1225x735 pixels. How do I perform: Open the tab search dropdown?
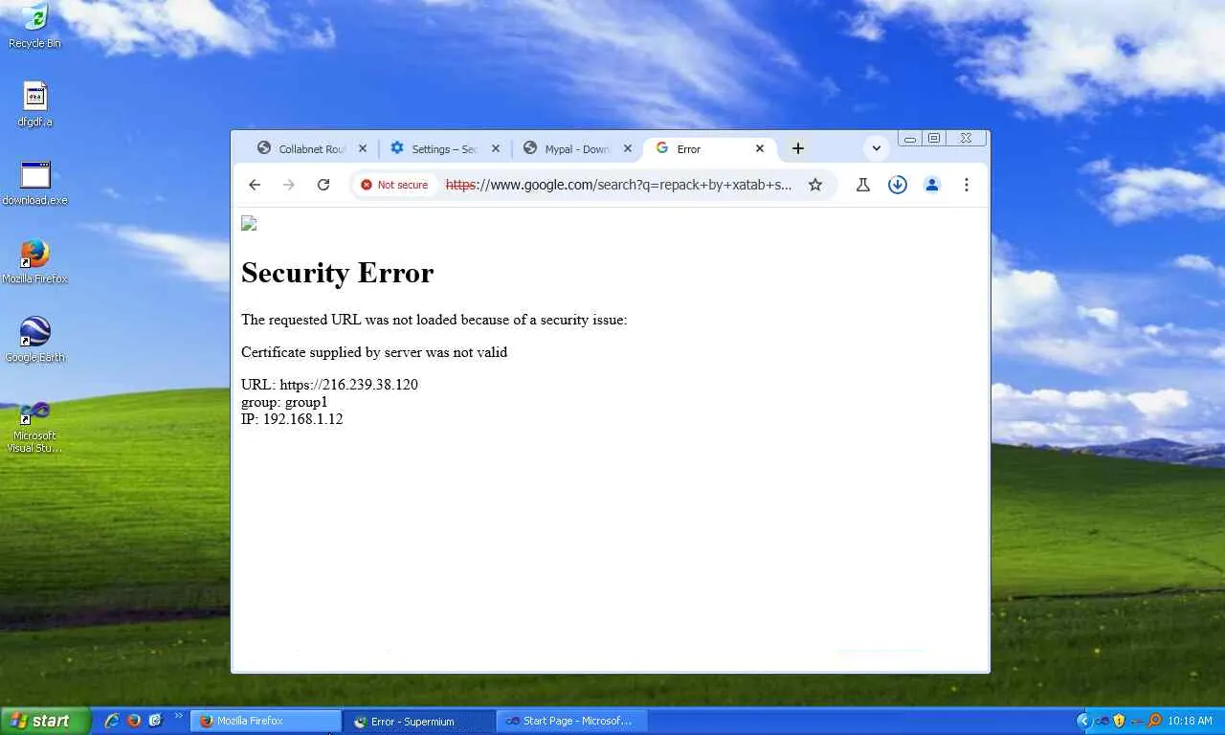click(876, 148)
